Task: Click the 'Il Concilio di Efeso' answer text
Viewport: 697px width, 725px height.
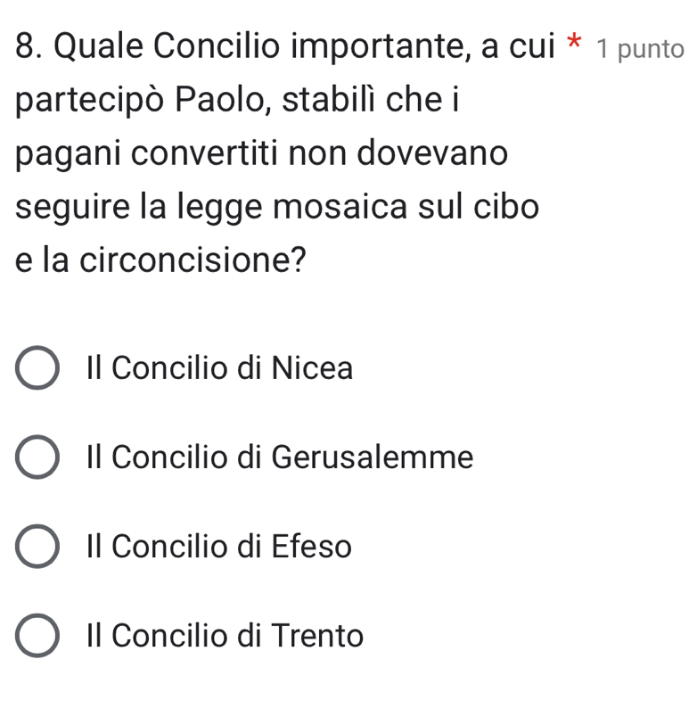Action: point(218,547)
